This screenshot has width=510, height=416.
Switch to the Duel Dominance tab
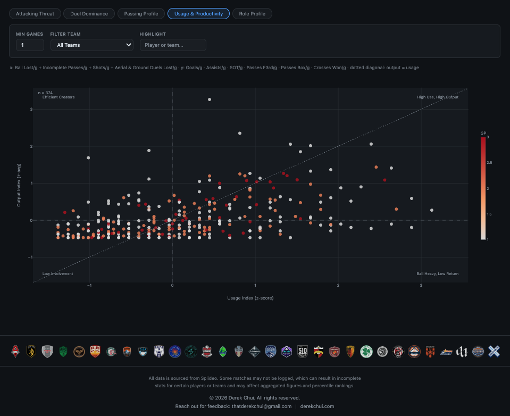point(89,14)
